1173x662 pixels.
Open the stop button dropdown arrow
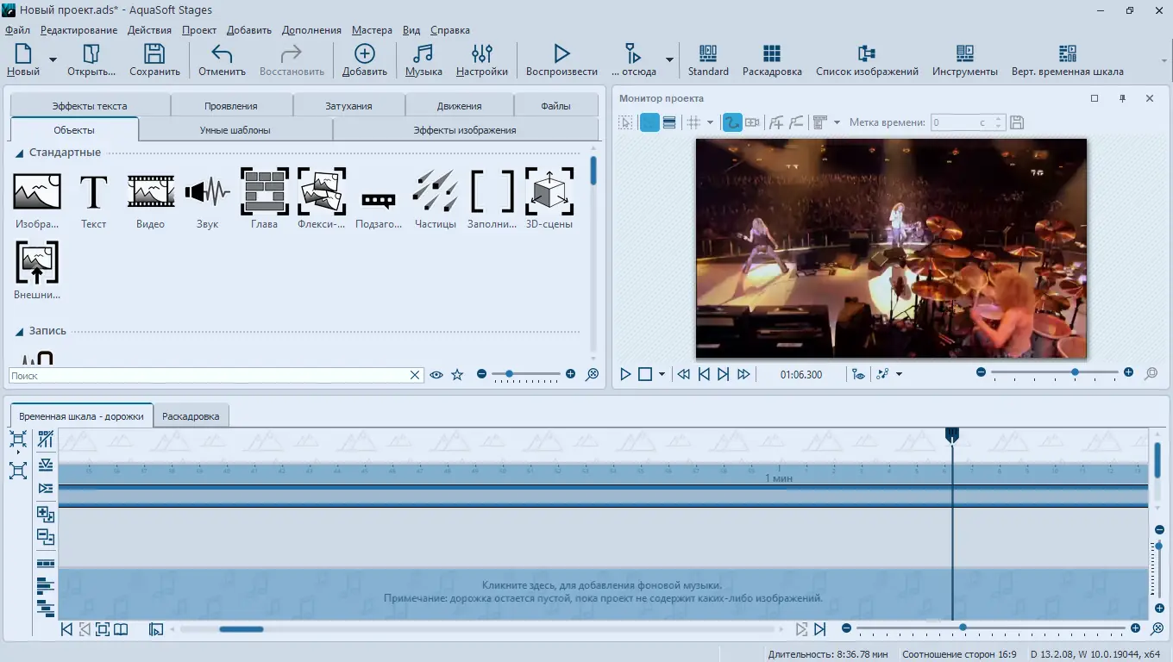662,374
